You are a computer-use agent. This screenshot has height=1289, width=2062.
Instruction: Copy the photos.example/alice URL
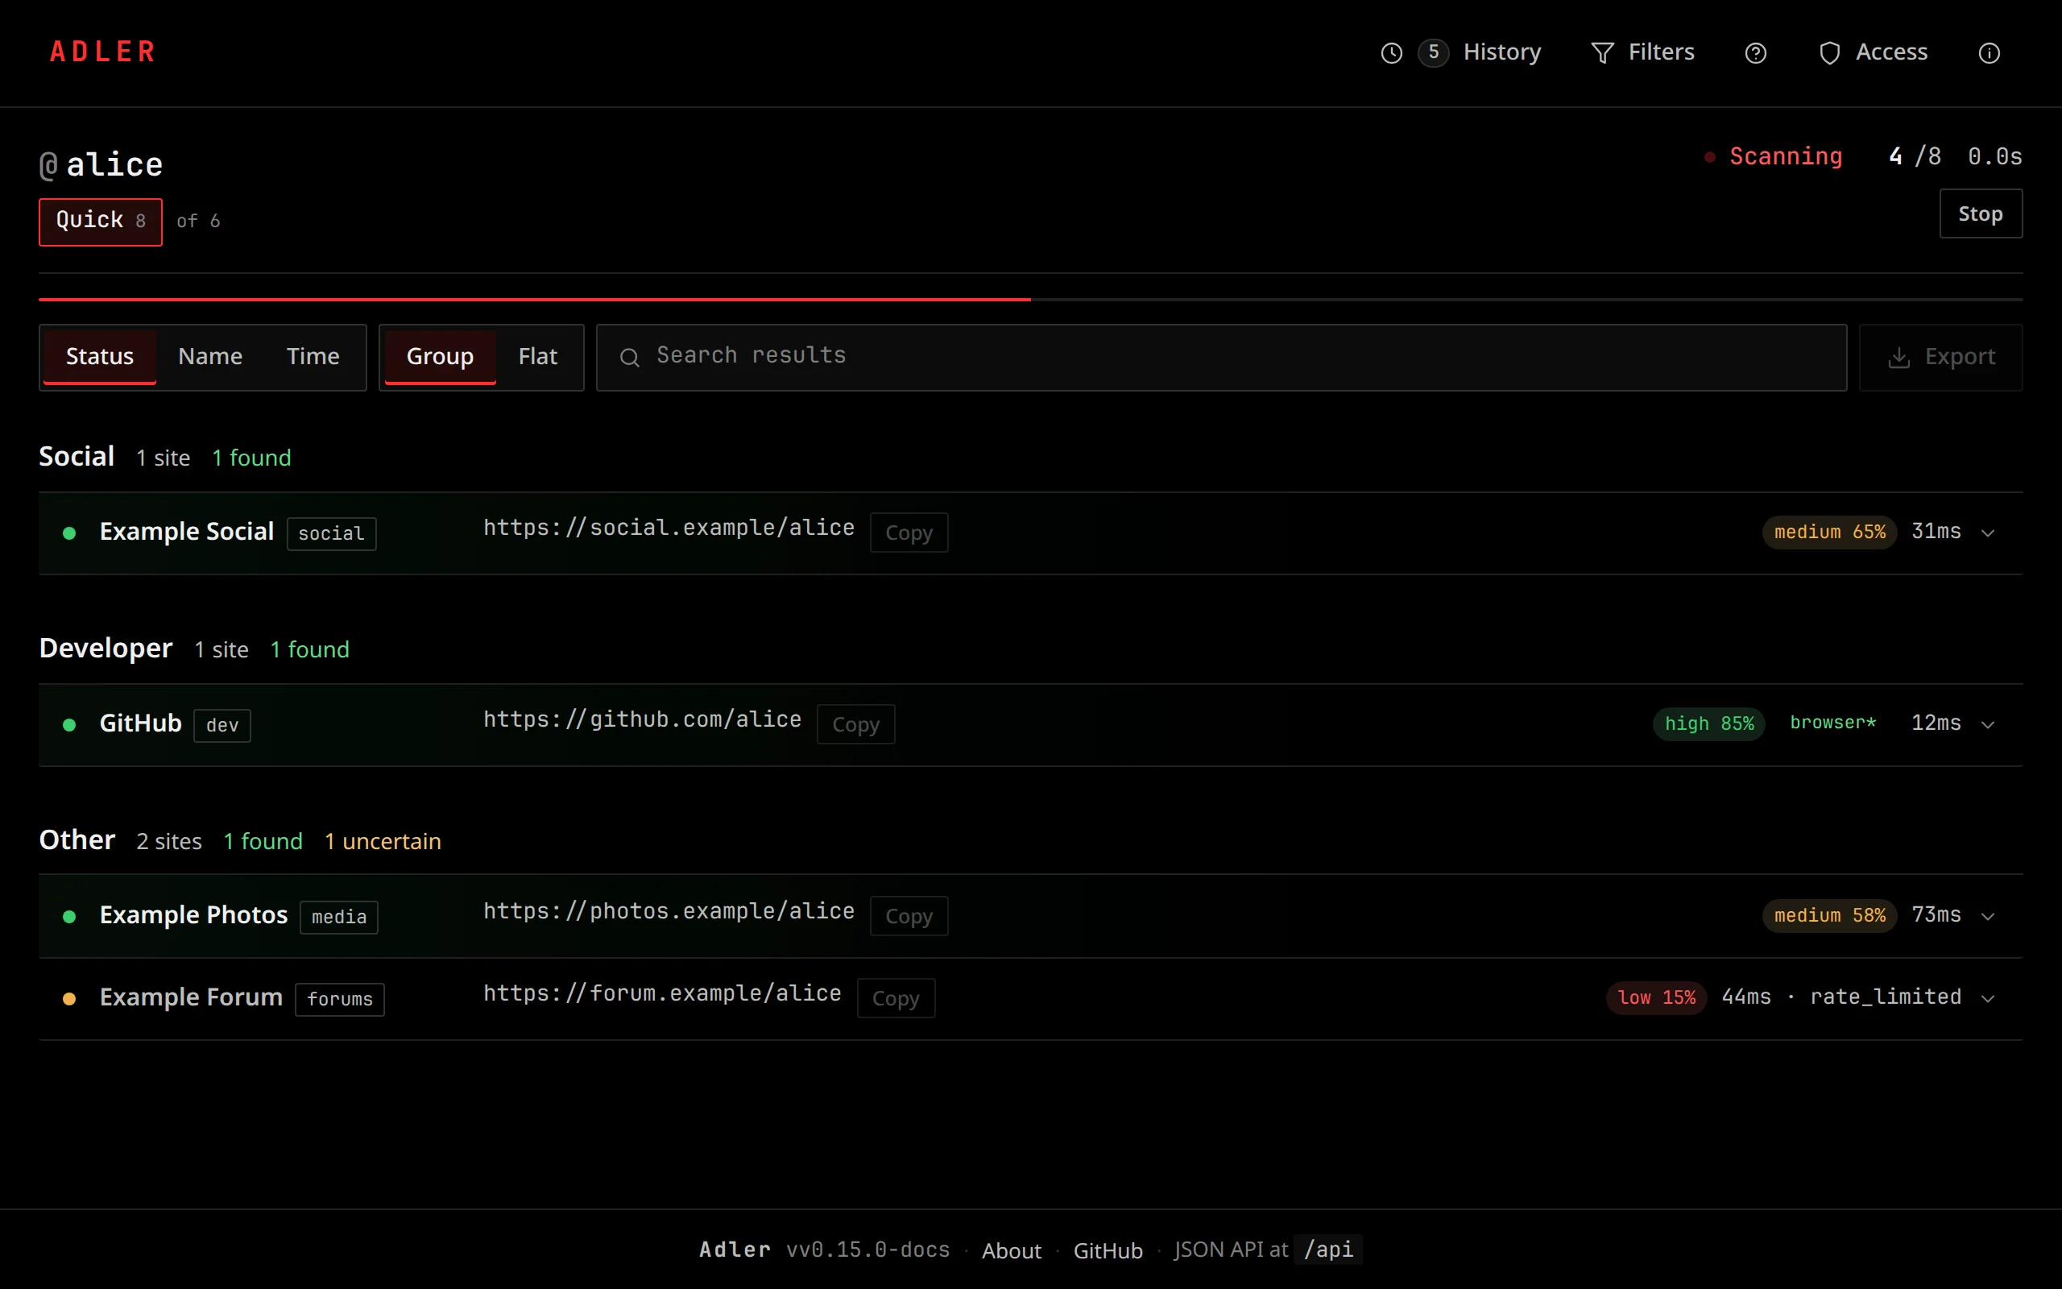point(909,917)
